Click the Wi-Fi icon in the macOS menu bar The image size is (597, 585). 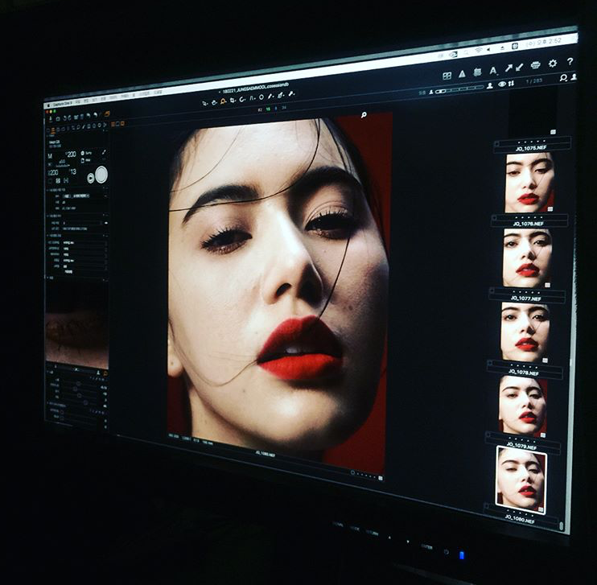(478, 50)
